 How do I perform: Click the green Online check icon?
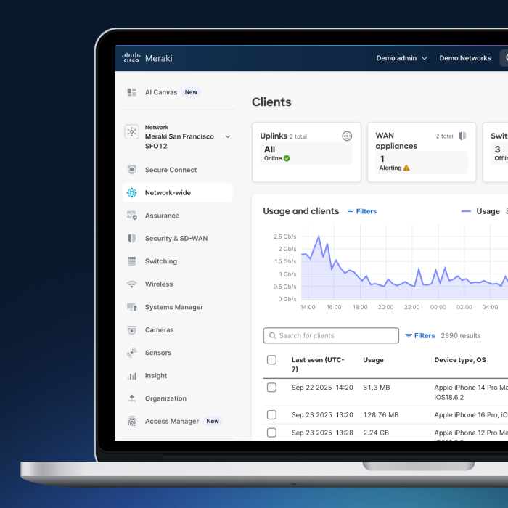[x=287, y=158]
